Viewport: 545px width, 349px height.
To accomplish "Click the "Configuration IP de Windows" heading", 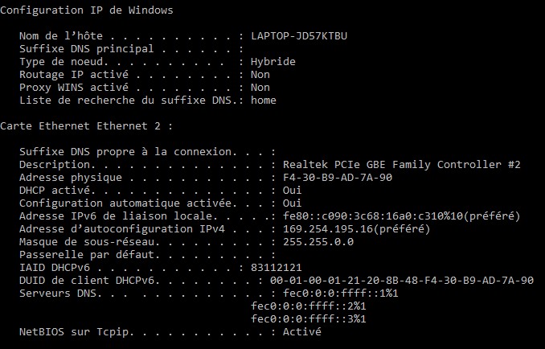I will 86,10.
